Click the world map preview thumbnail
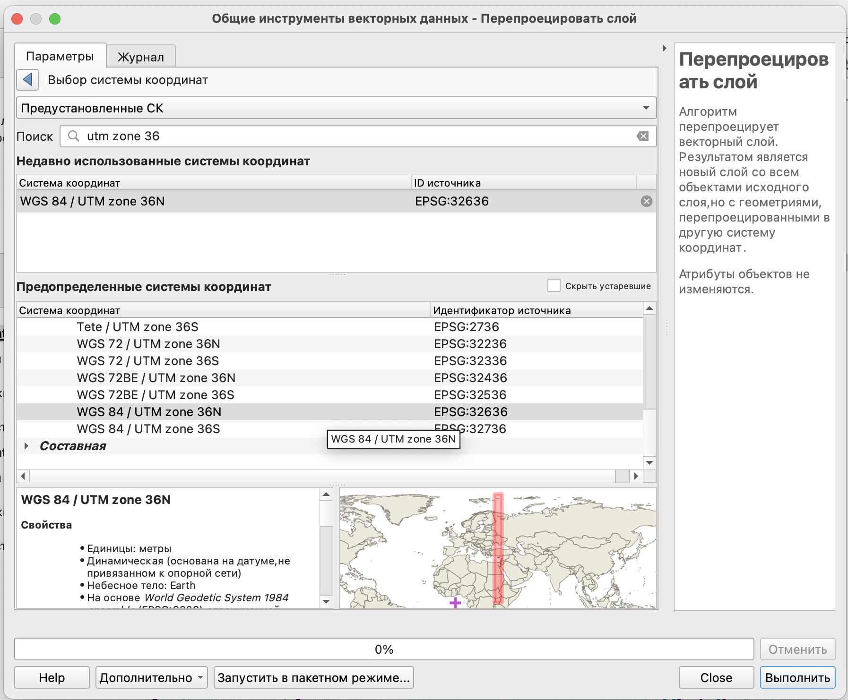 click(497, 548)
